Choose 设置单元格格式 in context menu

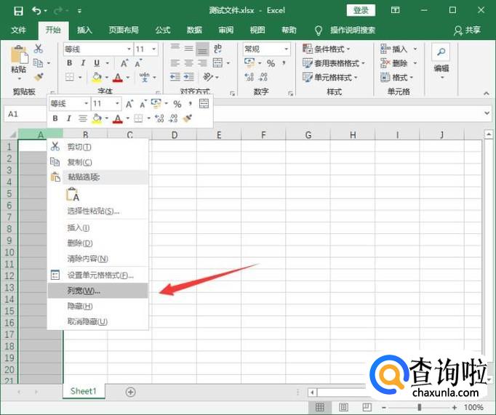click(97, 275)
